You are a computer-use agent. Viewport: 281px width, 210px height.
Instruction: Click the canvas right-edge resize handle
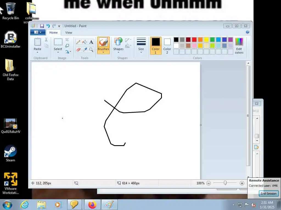coord(201,125)
